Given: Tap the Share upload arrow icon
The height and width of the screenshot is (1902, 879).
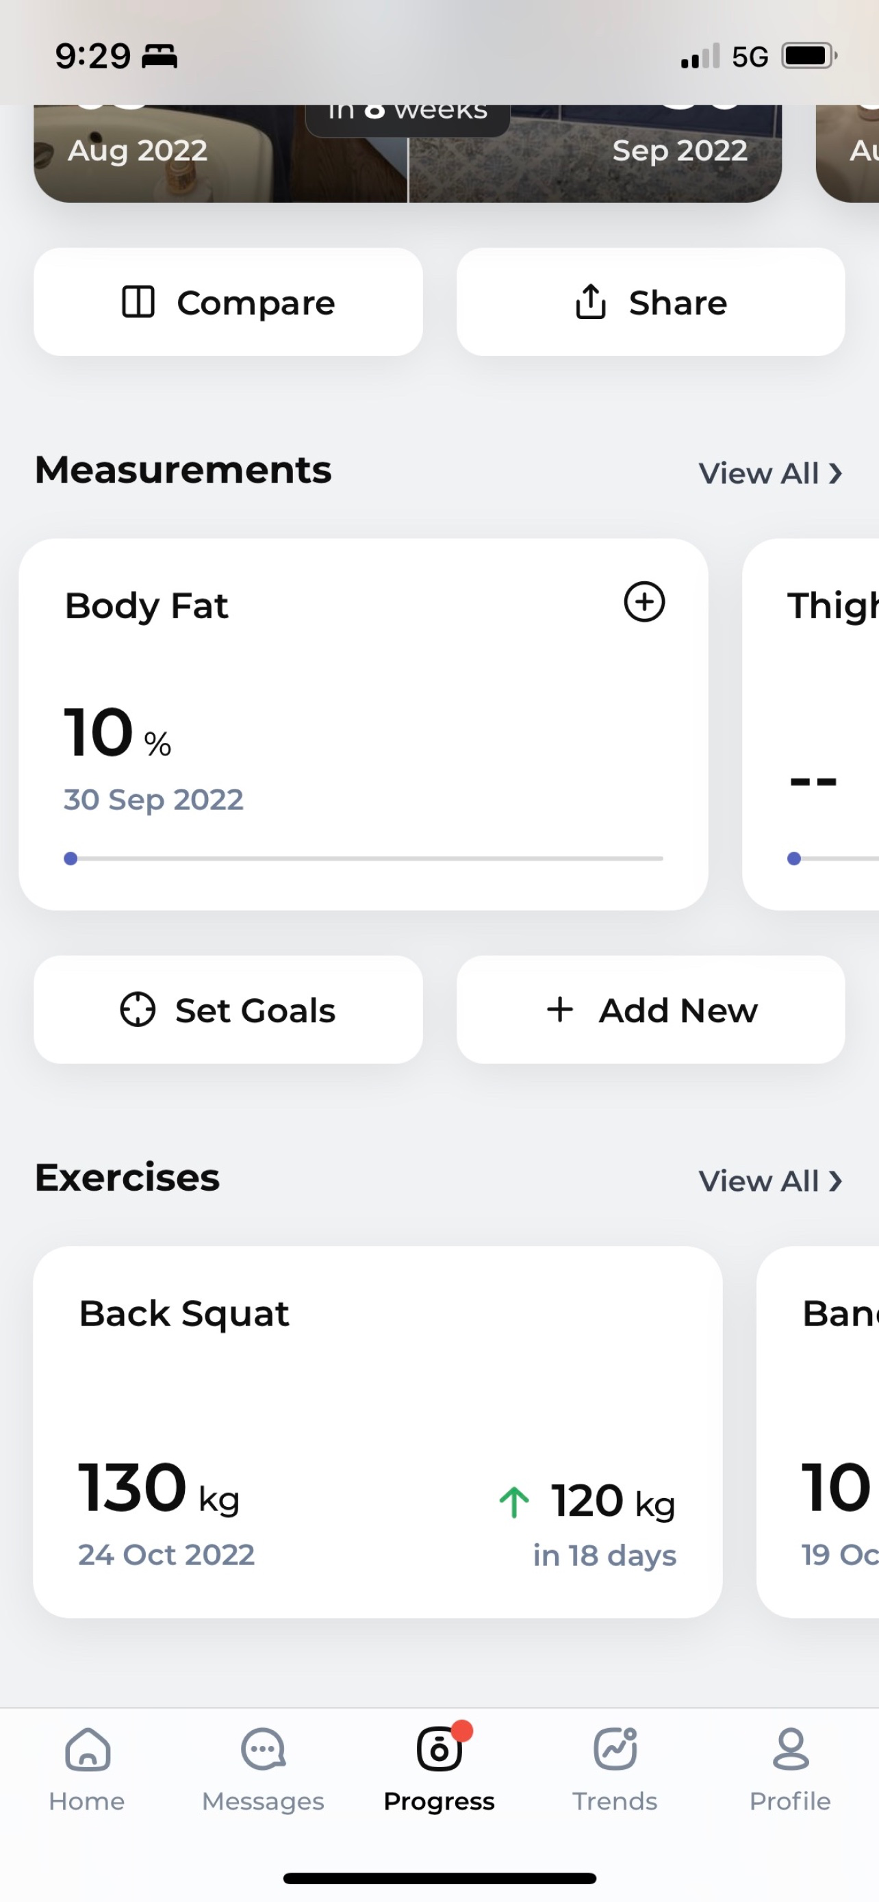Looking at the screenshot, I should click(x=590, y=301).
